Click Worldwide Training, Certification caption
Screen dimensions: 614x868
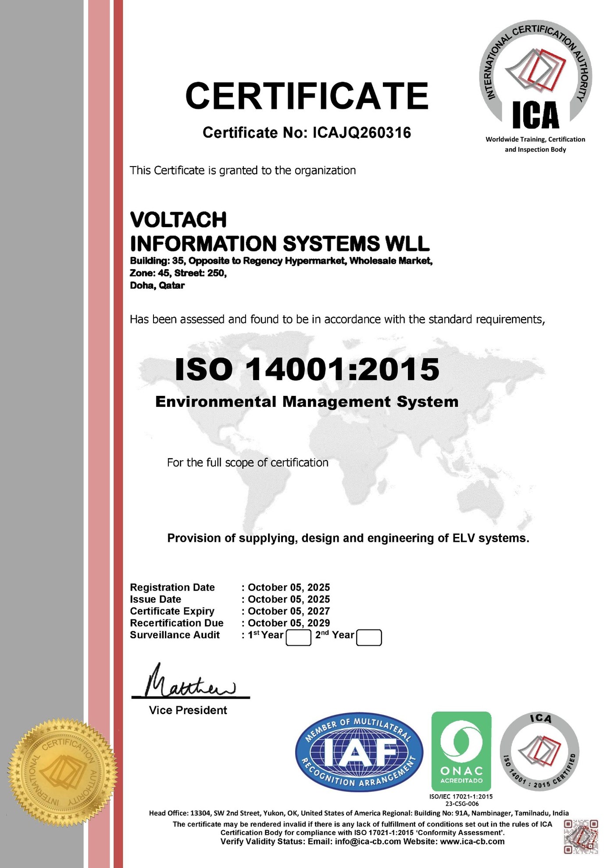[x=535, y=144]
